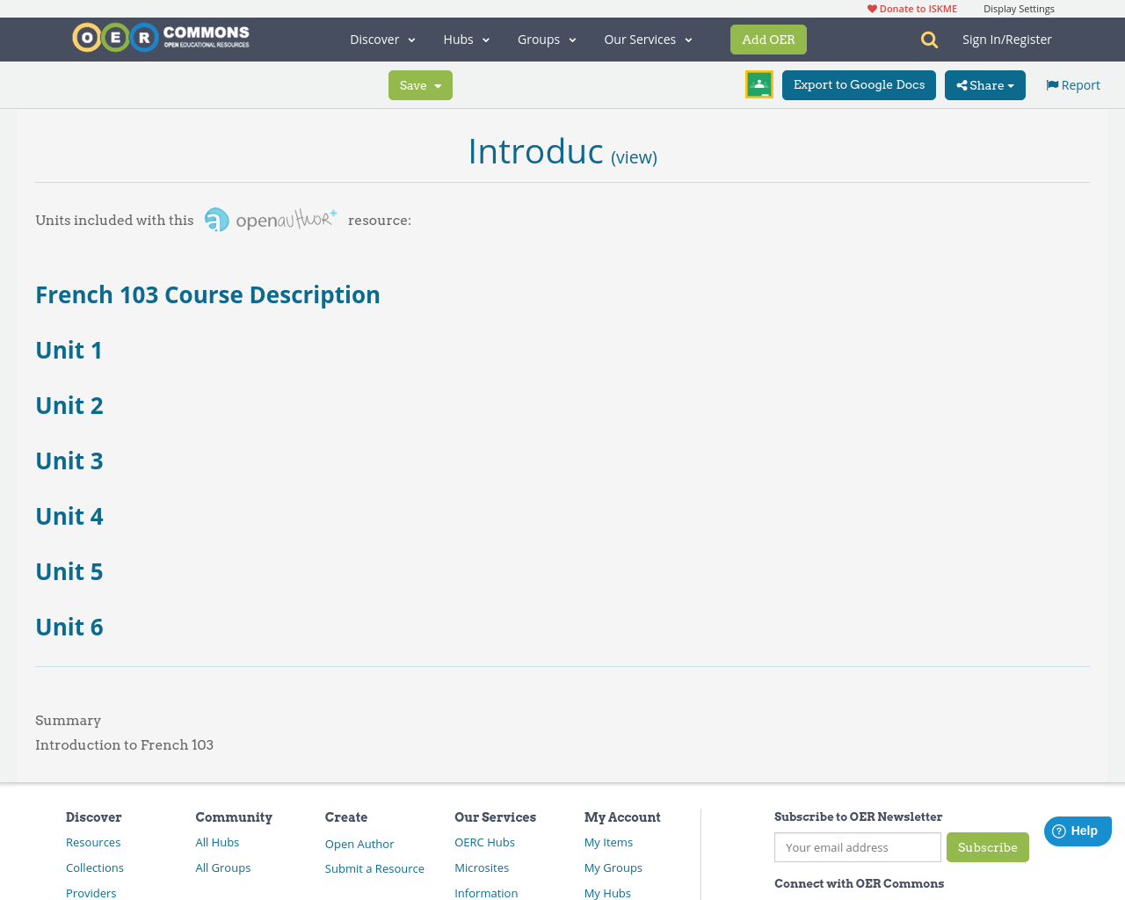Click the Google Classroom share icon
Viewport: 1125px width, 900px height.
758,84
